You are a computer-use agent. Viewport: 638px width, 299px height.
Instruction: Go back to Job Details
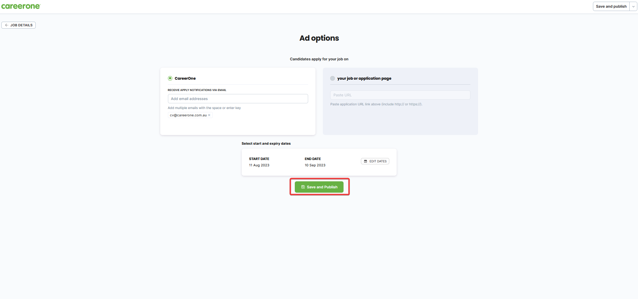pyautogui.click(x=19, y=25)
